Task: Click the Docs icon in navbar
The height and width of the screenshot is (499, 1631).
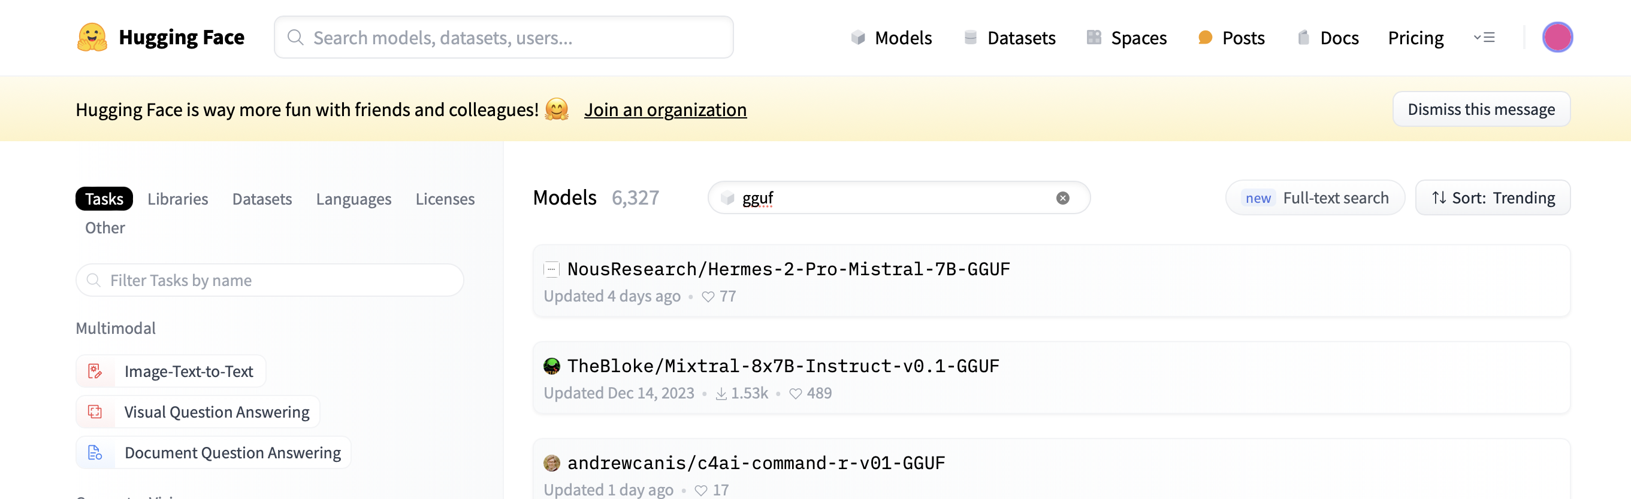Action: [1303, 38]
